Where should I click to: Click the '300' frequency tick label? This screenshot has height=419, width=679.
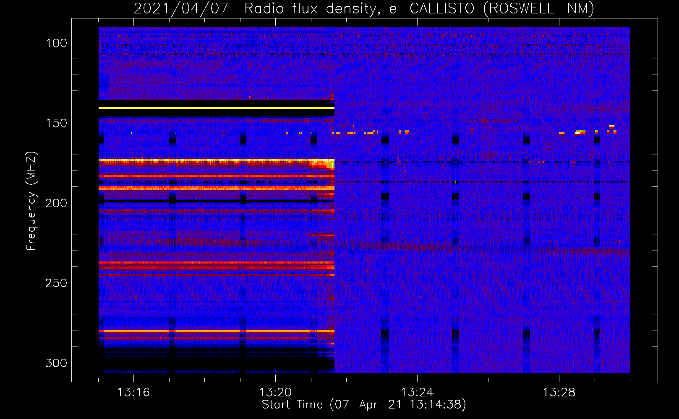point(57,363)
